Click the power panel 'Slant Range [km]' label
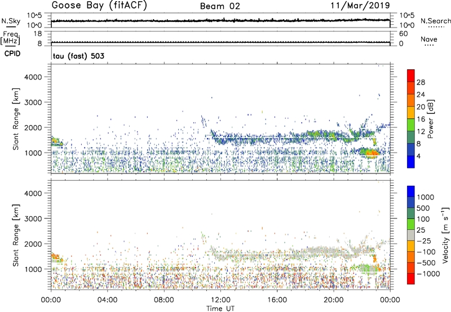Image resolution: width=451 pixels, height=312 pixels. 16,119
